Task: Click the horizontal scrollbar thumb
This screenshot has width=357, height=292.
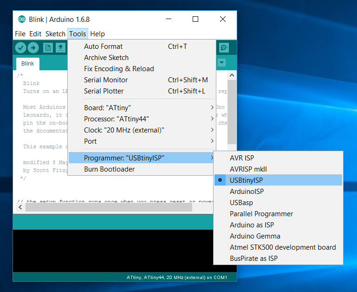Action: tap(109, 207)
